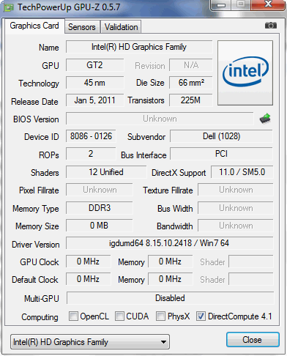Click the Name field showing Intel(R) HD Graphics
The width and height of the screenshot is (287, 356).
(139, 47)
